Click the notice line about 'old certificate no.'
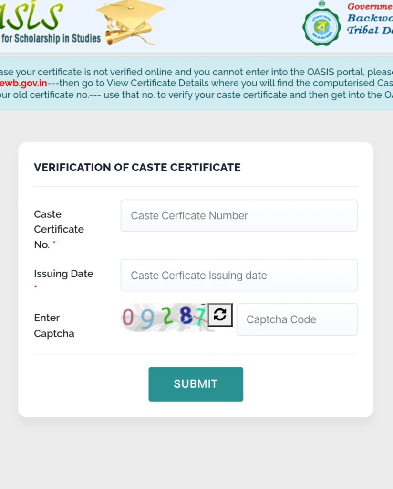Viewport: 393px width, 489px height. coord(196,95)
